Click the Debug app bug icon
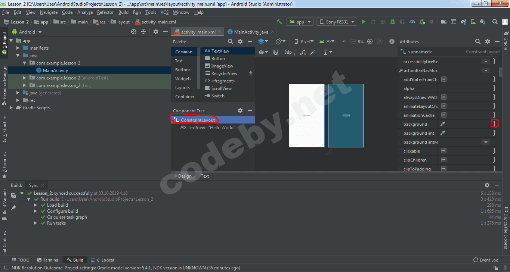 [393, 22]
